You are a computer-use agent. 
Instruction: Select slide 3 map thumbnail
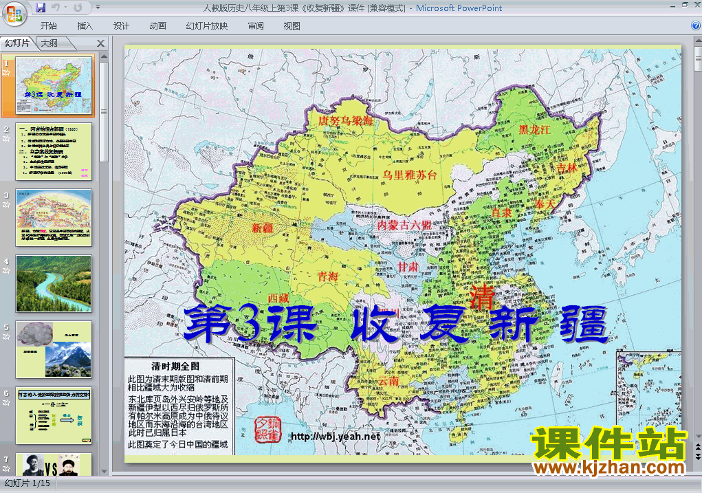coord(54,217)
